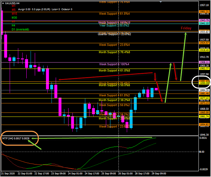Click the orange 1951.21 price tag

[204, 12]
